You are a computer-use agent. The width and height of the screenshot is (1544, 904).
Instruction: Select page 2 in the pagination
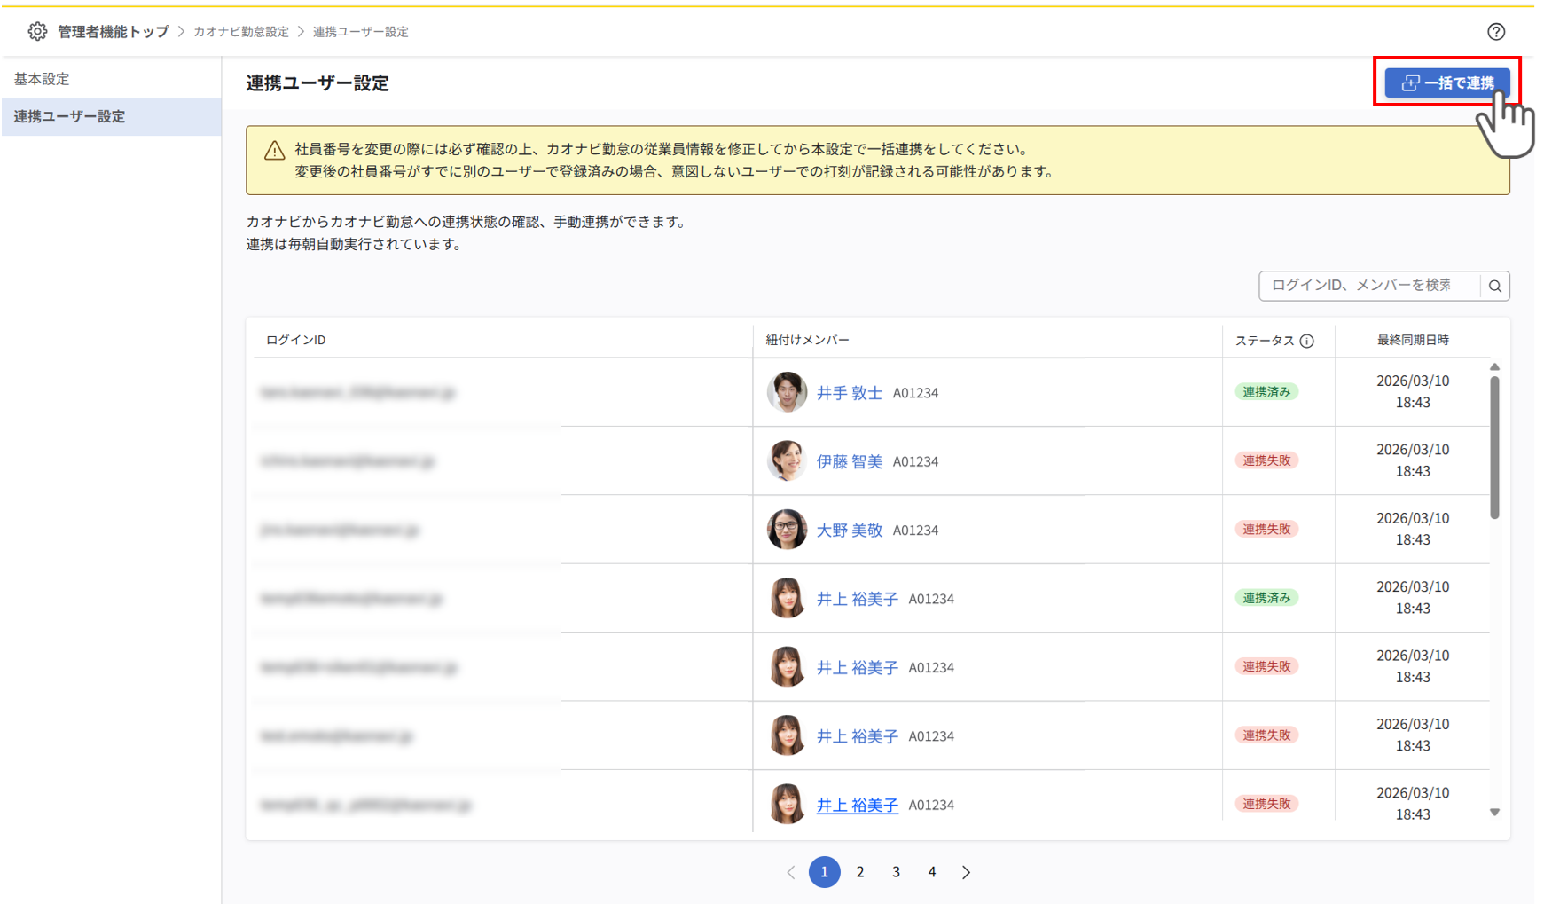tap(860, 872)
